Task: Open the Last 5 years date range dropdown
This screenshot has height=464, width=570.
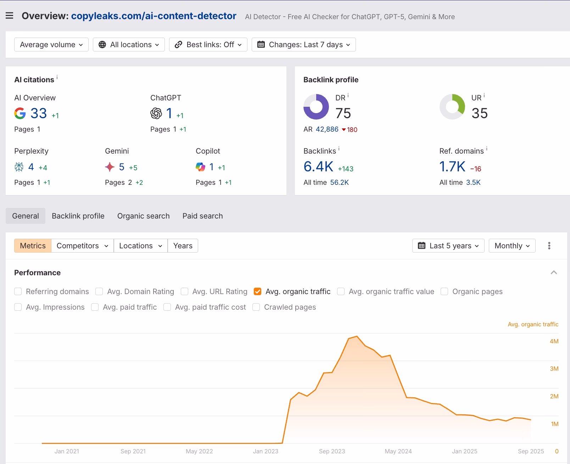Action: point(448,246)
